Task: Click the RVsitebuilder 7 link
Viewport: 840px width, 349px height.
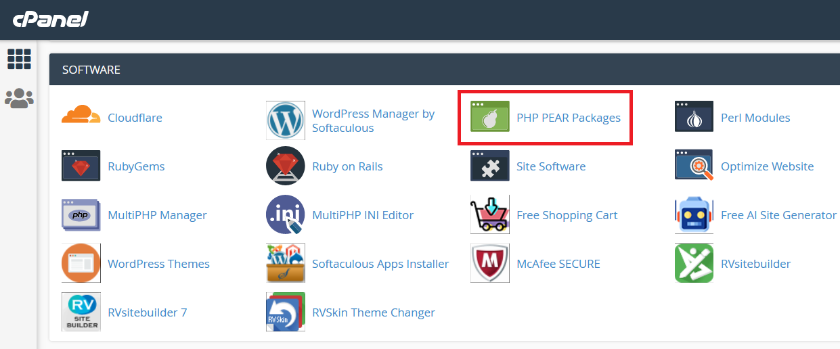Action: click(x=147, y=312)
